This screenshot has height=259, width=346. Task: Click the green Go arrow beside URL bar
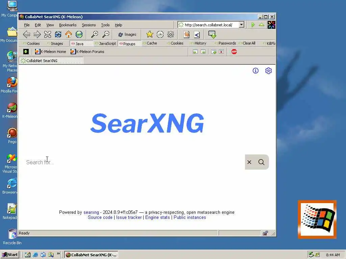(253, 25)
